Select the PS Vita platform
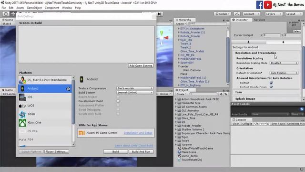The width and height of the screenshot is (305, 172). 45,131
